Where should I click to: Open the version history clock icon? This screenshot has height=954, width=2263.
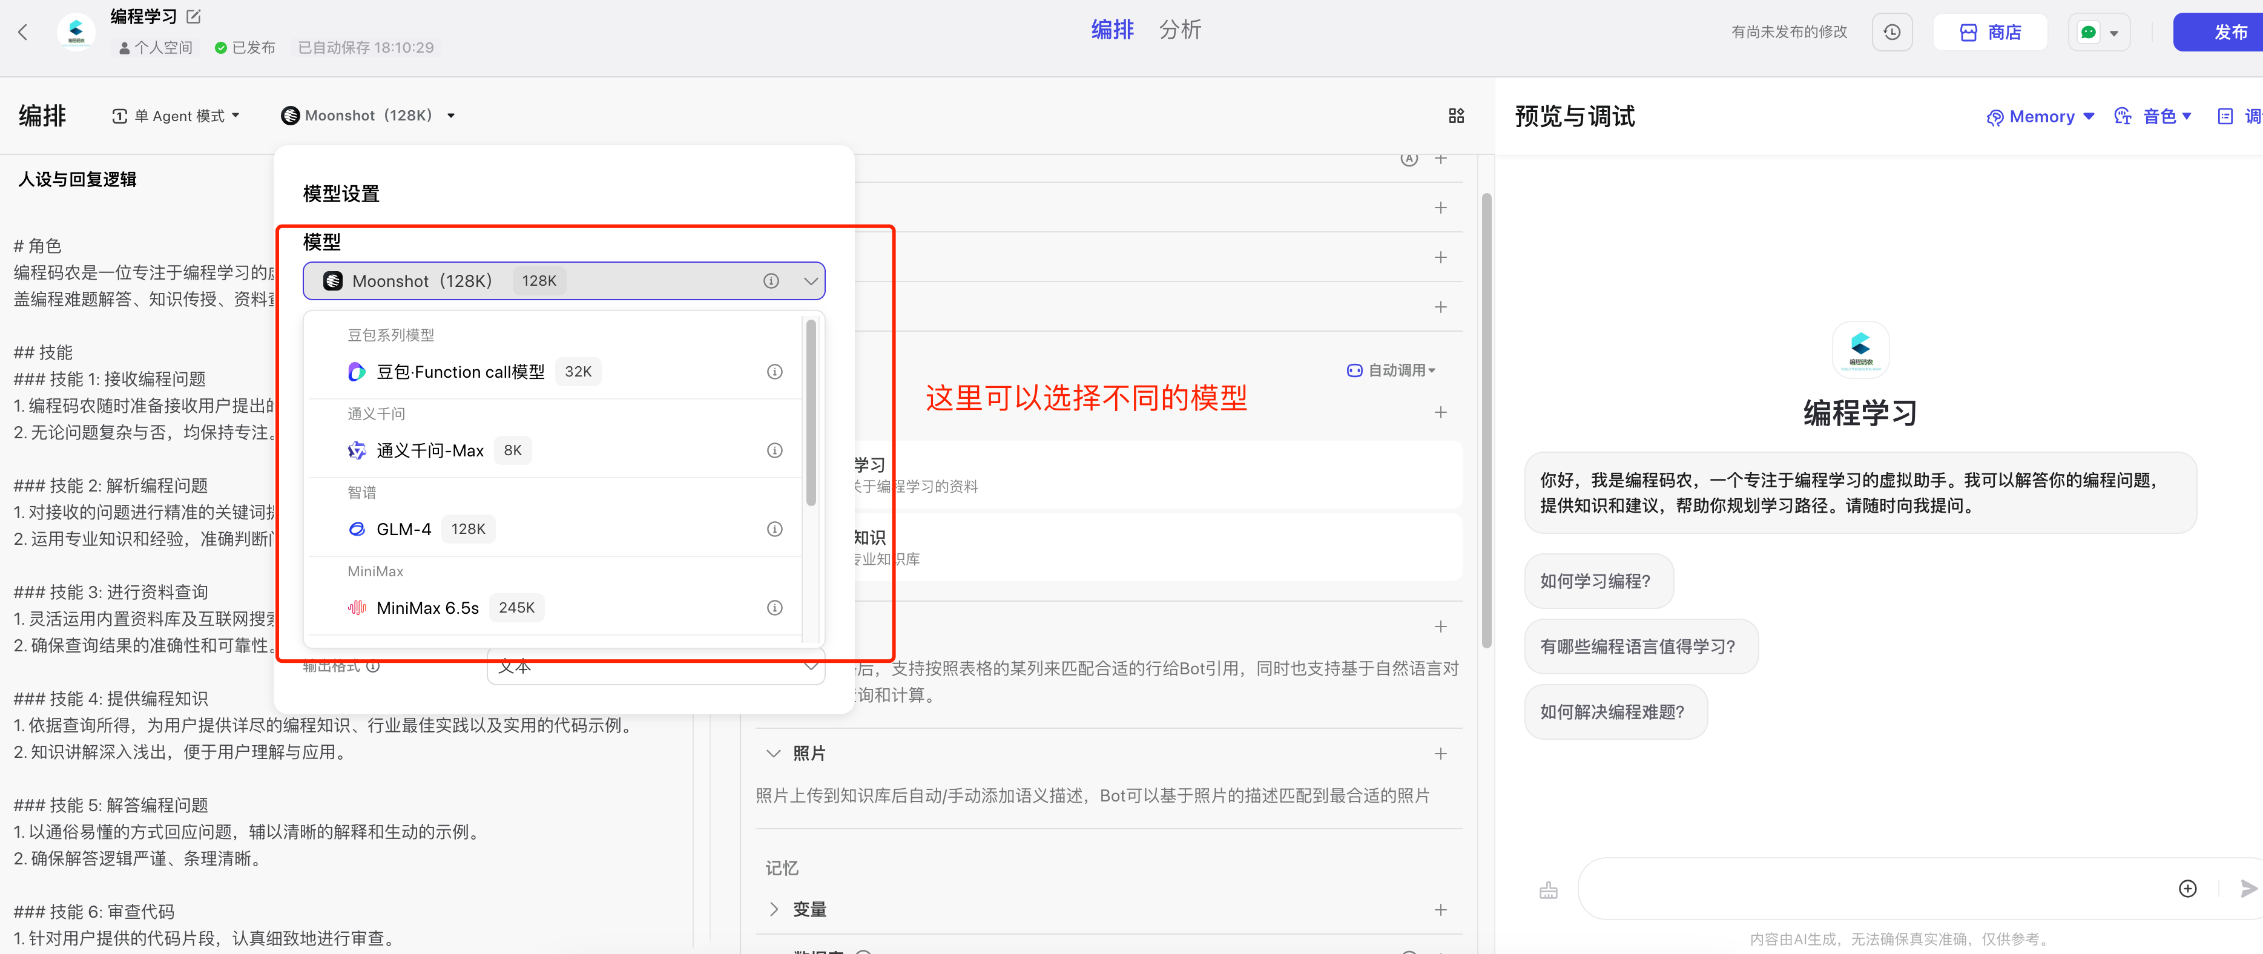click(1892, 33)
